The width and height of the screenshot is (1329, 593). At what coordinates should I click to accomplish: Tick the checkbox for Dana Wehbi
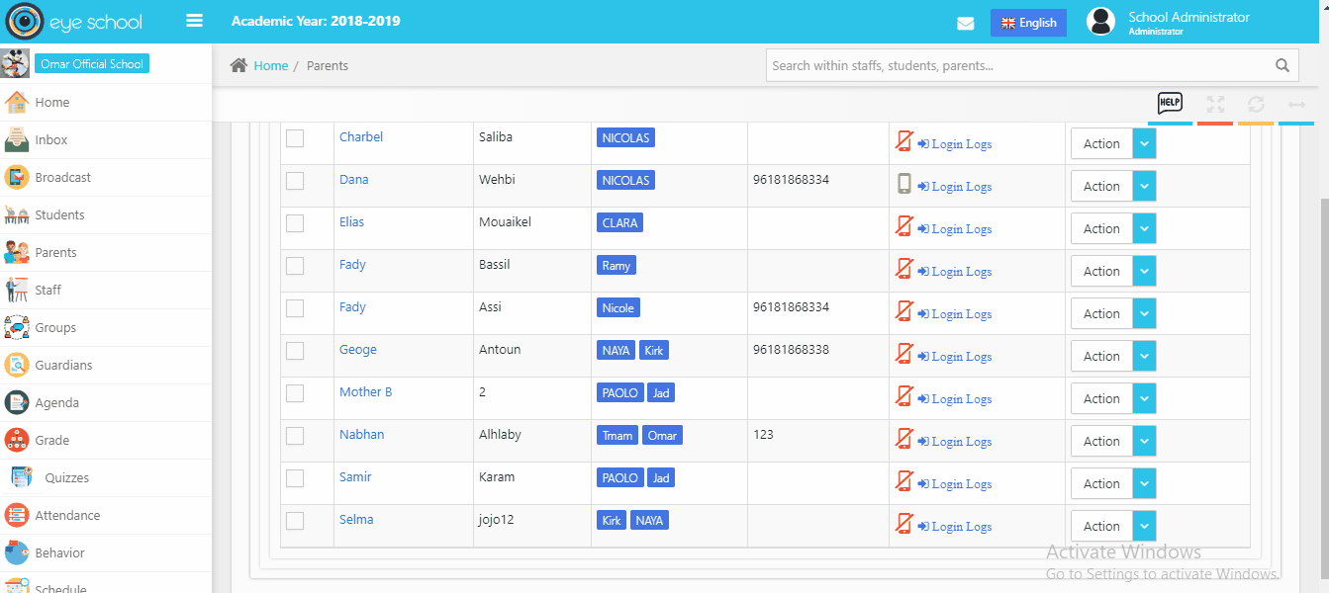295,181
